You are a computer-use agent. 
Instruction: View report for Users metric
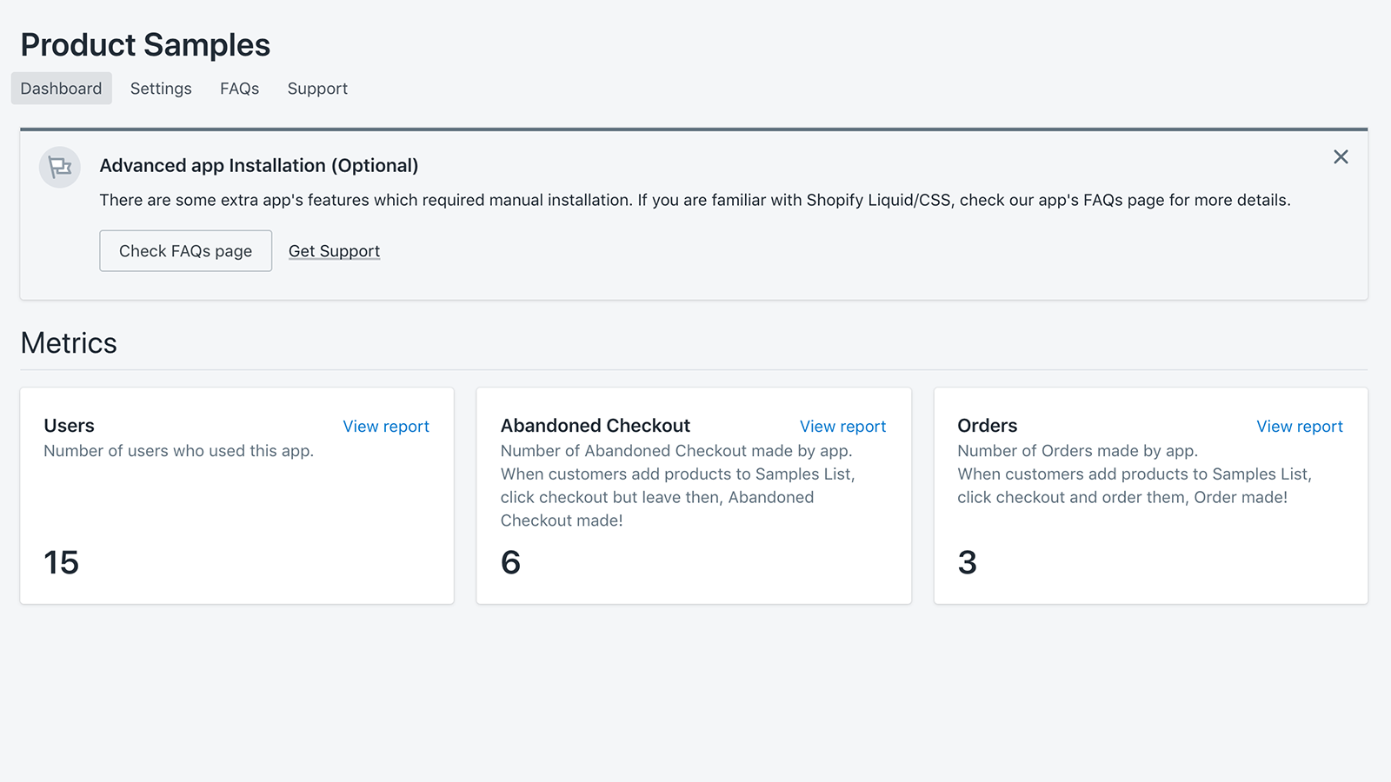pos(386,426)
